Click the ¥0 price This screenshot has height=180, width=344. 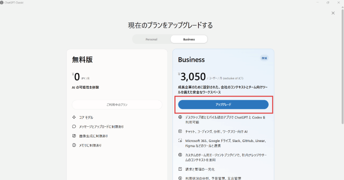(x=76, y=77)
